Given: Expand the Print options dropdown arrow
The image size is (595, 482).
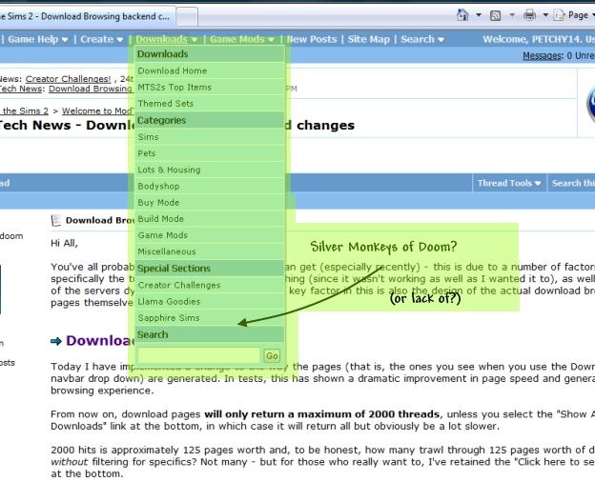Looking at the screenshot, I should (545, 16).
